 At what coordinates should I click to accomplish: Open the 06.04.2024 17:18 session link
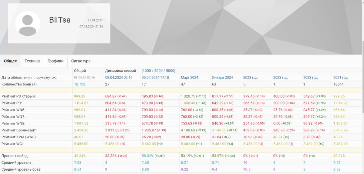click(155, 77)
